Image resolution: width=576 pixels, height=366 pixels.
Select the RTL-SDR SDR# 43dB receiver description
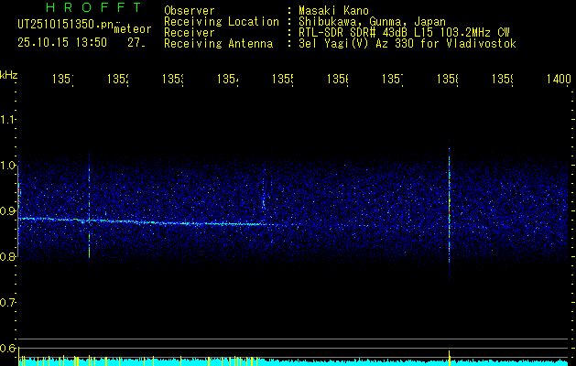click(x=404, y=33)
